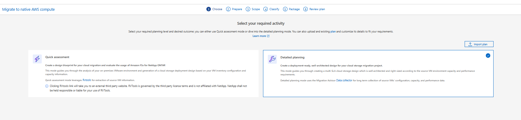Click the Import plan button
Viewport: 521px width, 120px height.
(479, 44)
